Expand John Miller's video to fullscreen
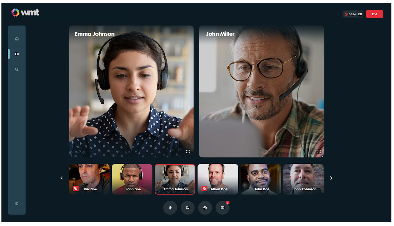The height and width of the screenshot is (226, 394). click(x=319, y=152)
